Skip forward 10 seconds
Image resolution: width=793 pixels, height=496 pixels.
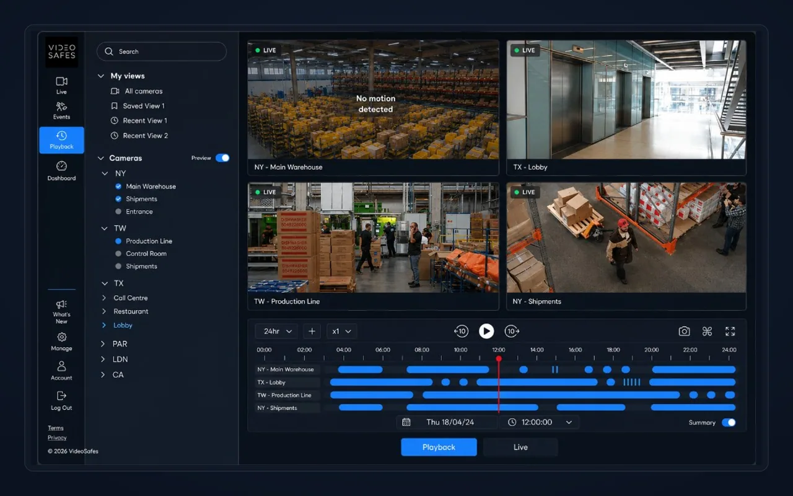512,332
